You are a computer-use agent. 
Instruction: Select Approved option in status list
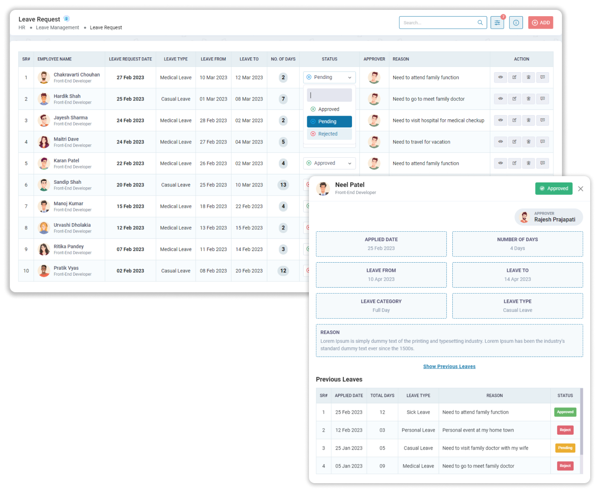point(329,109)
